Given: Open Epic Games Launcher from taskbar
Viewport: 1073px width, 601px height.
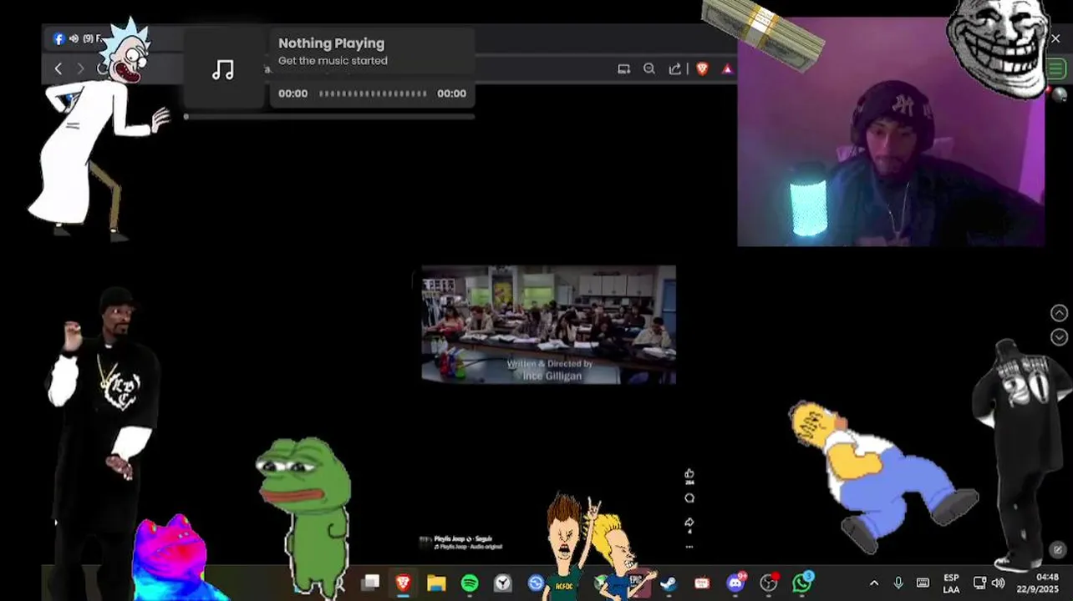Looking at the screenshot, I should 637,582.
